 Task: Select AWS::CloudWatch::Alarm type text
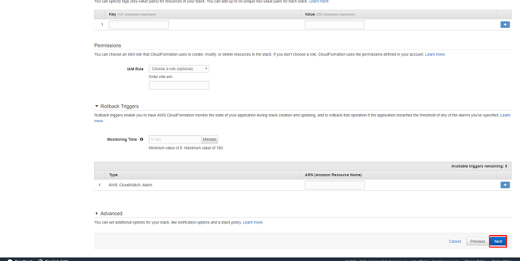pos(131,185)
